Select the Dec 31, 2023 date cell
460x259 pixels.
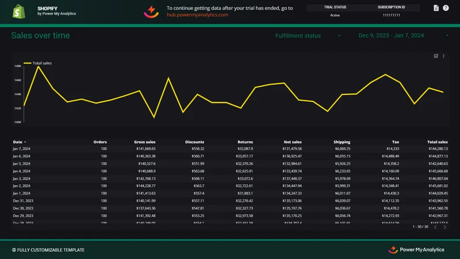tap(23, 201)
